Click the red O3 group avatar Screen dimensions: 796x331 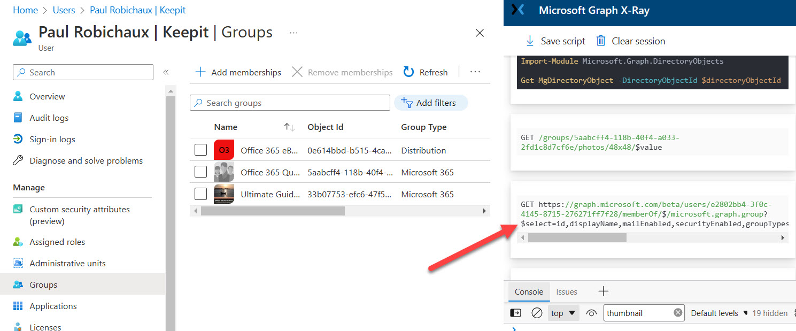224,150
